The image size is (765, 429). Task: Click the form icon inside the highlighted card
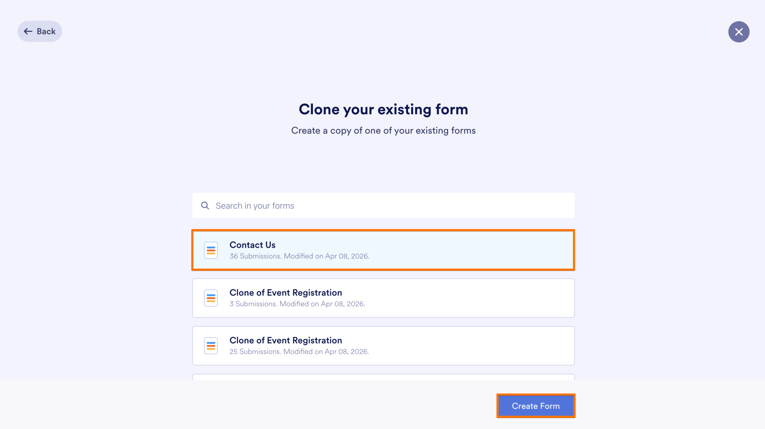coord(210,250)
